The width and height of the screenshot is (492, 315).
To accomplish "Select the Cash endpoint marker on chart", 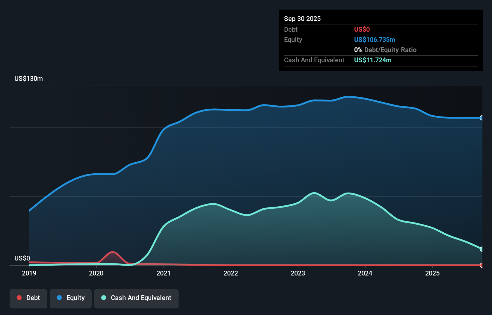I will point(482,249).
